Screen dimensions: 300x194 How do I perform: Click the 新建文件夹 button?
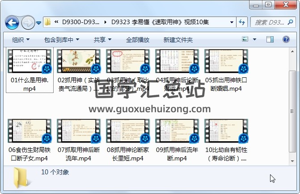click(x=178, y=40)
